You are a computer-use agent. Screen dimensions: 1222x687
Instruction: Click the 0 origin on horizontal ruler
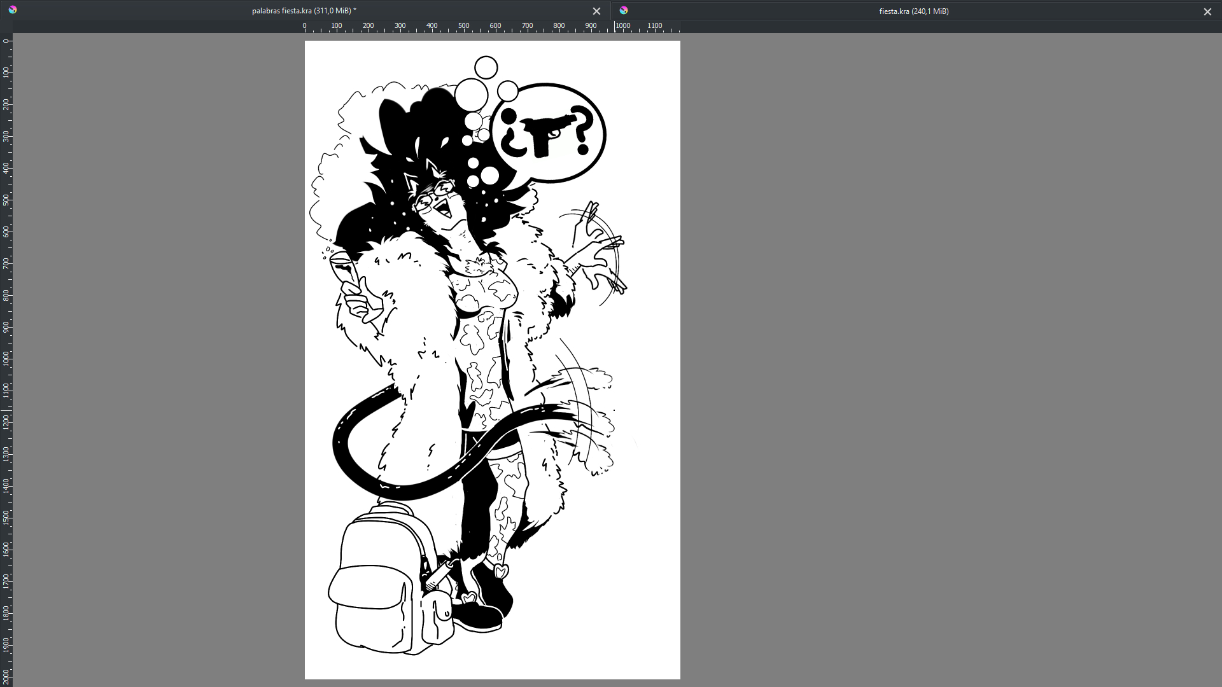coord(305,26)
